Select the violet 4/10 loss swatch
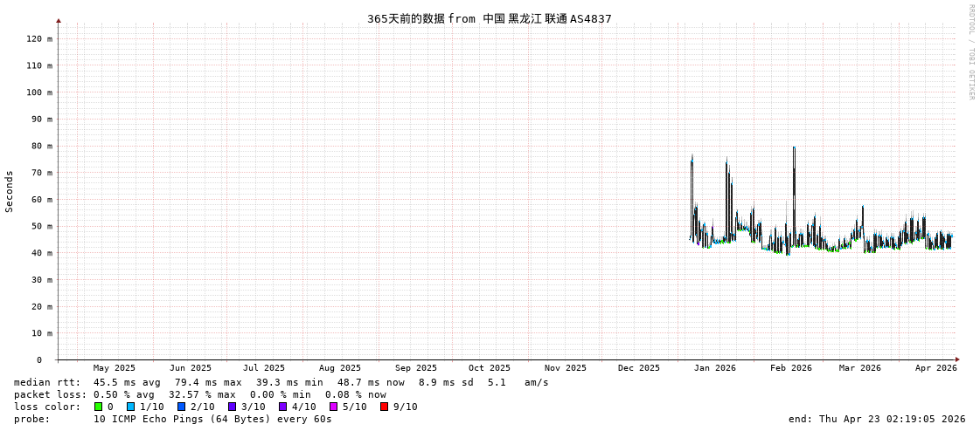 (x=282, y=407)
